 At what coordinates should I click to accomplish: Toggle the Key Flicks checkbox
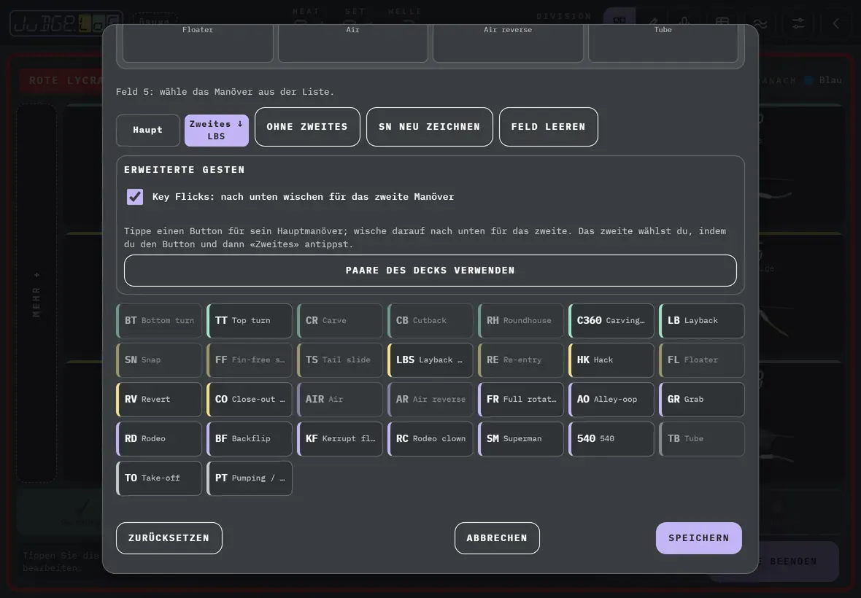click(134, 196)
